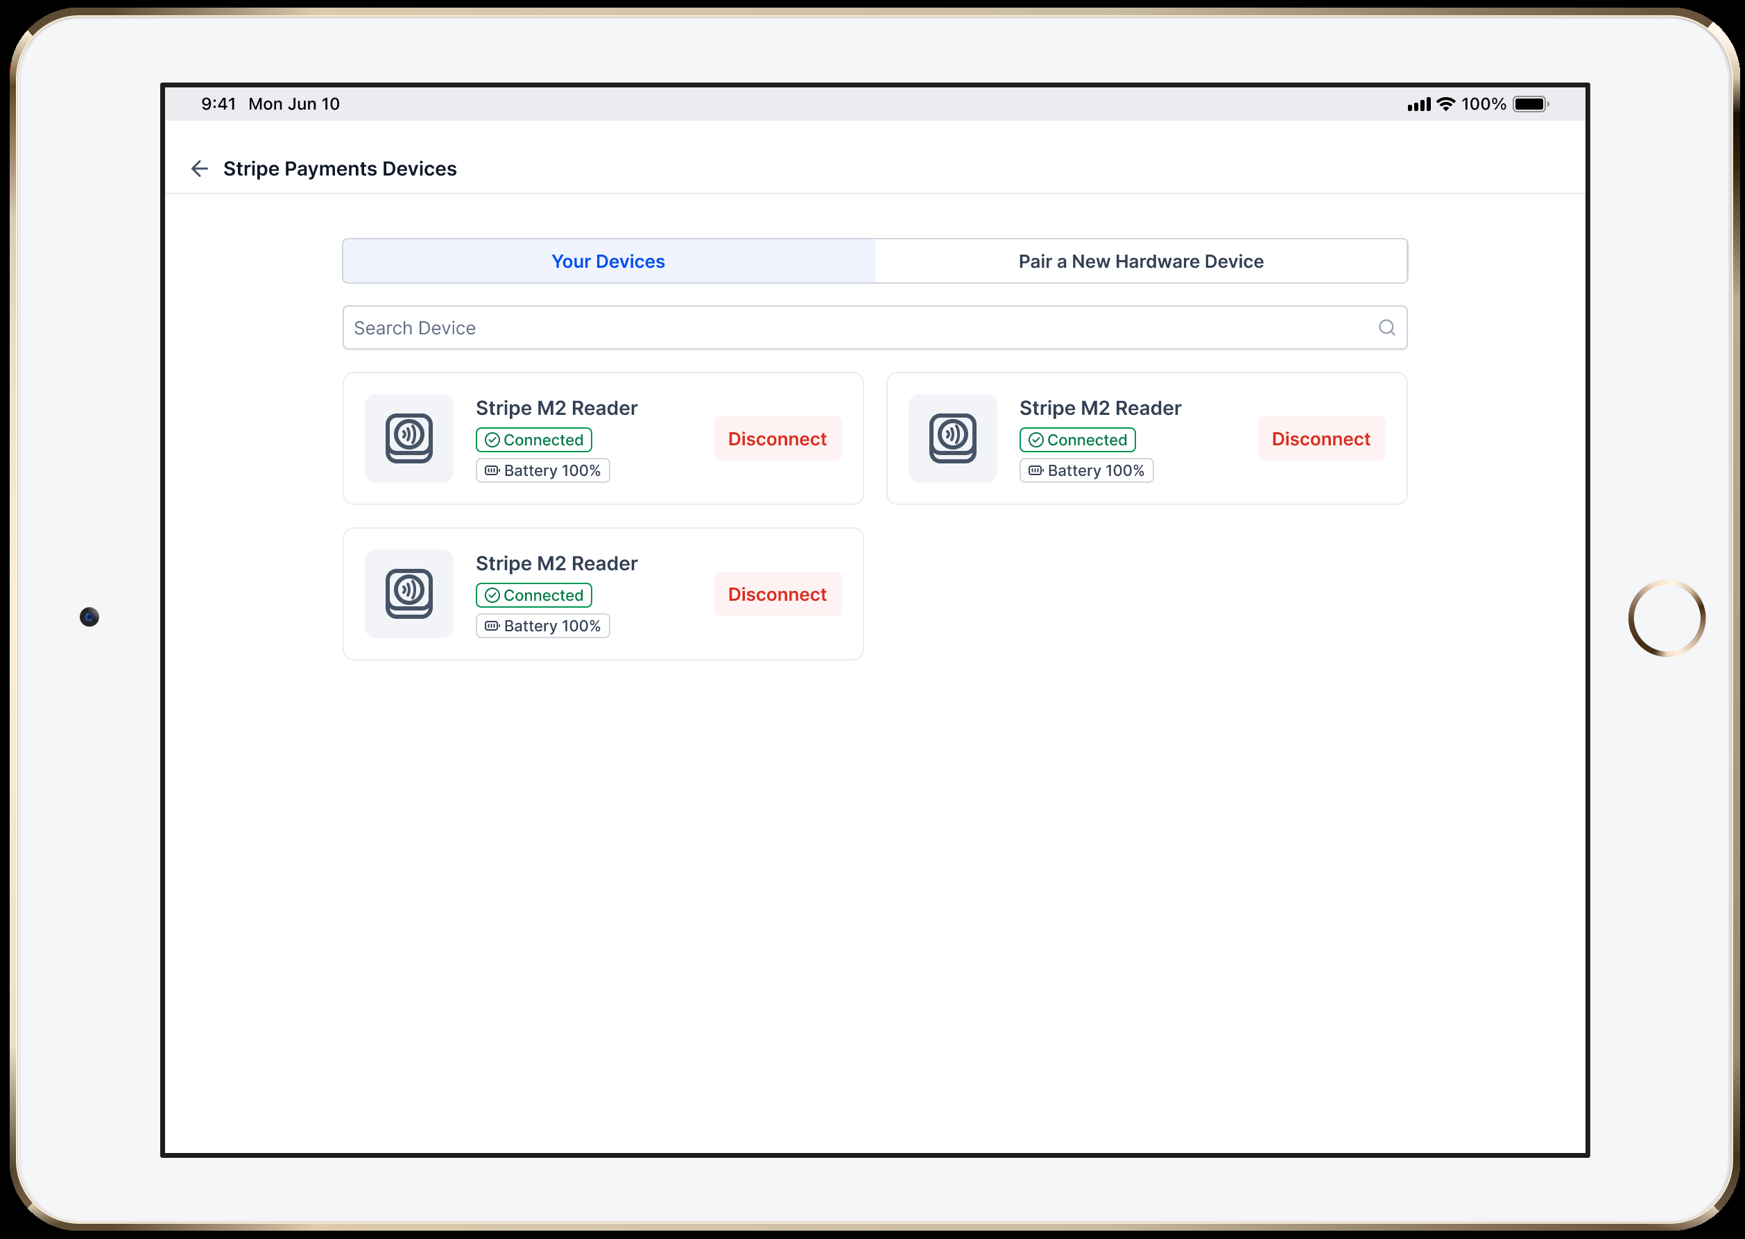The width and height of the screenshot is (1745, 1239).
Task: Switch to Your Devices tab
Action: (608, 262)
